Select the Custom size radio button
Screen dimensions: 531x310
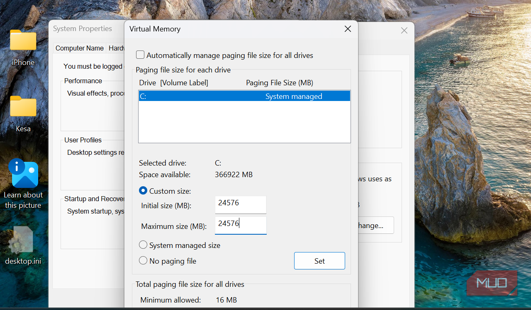click(143, 191)
